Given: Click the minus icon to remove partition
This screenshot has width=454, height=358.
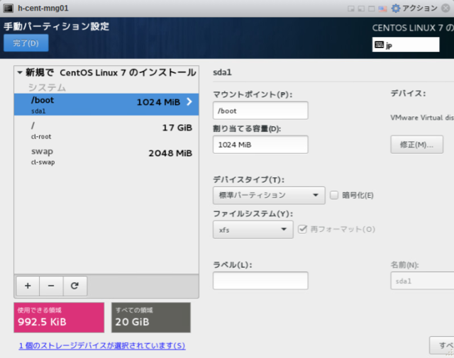Looking at the screenshot, I should tap(51, 286).
